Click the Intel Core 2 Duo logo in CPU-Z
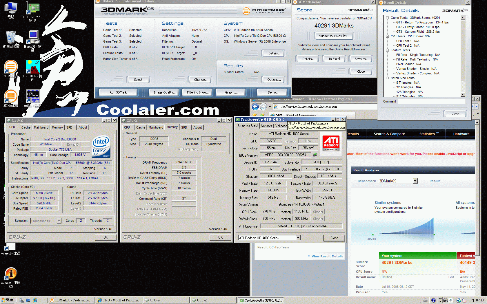This screenshot has height=304, width=487. 101,147
